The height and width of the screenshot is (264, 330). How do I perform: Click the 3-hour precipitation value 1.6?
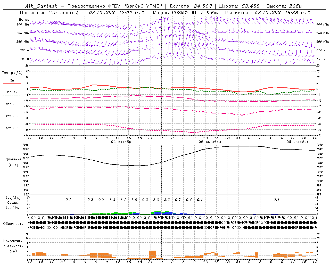(134, 200)
